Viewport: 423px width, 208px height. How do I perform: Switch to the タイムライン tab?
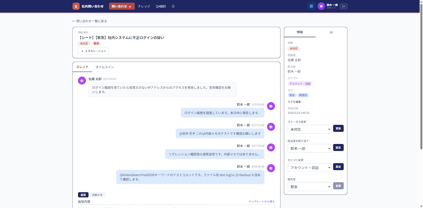coord(105,67)
